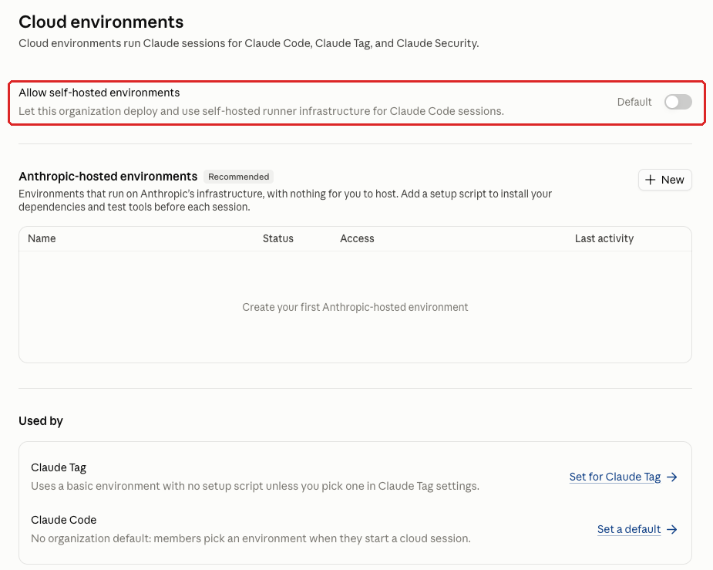713x570 pixels.
Task: Click the self-hosted runner infrastructure description
Action: tap(261, 111)
